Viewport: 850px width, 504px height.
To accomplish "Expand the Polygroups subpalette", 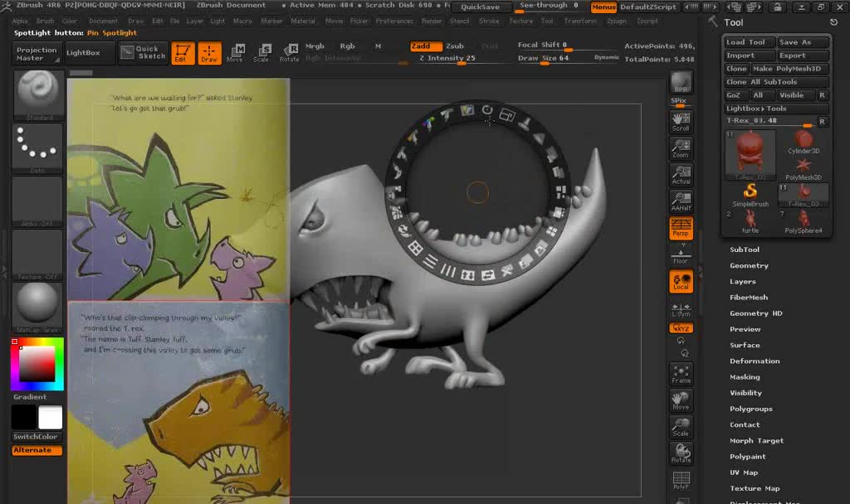I will pyautogui.click(x=750, y=409).
